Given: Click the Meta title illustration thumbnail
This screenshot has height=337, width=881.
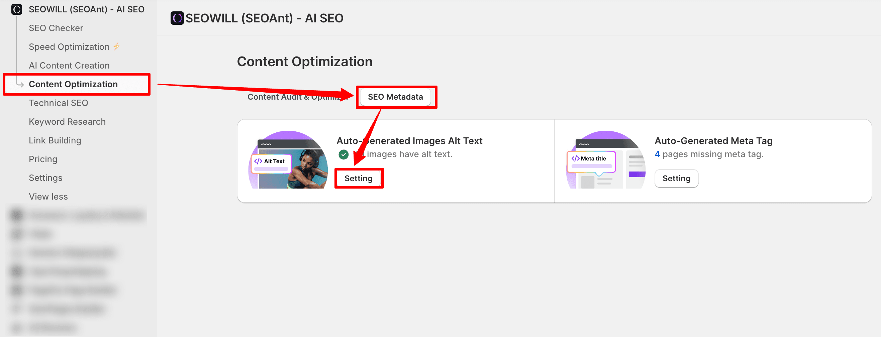Looking at the screenshot, I should 606,160.
